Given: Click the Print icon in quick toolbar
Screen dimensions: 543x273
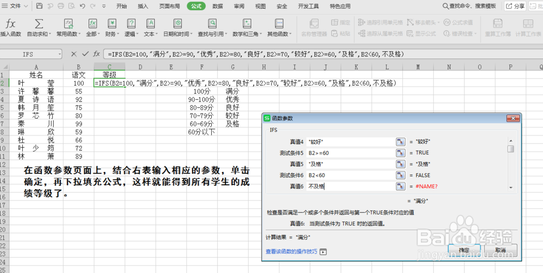Looking at the screenshot, I should [61, 6].
